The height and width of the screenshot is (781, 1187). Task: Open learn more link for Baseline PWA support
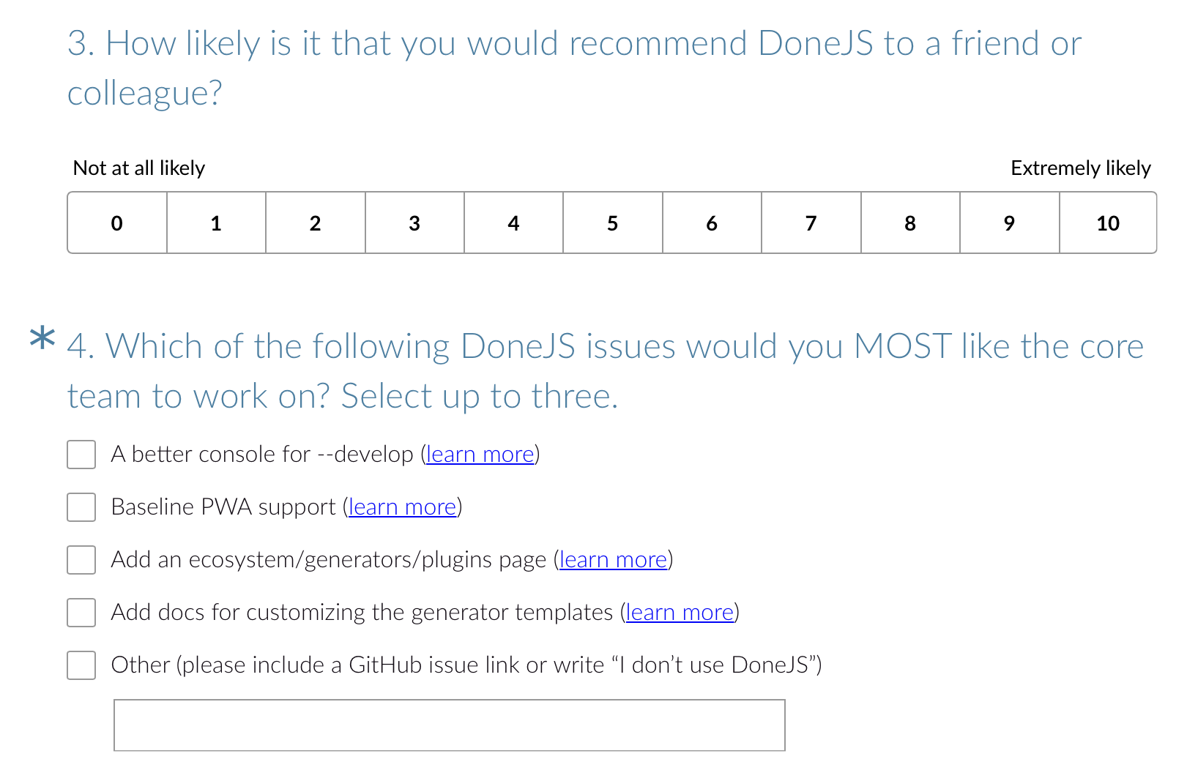pos(403,507)
